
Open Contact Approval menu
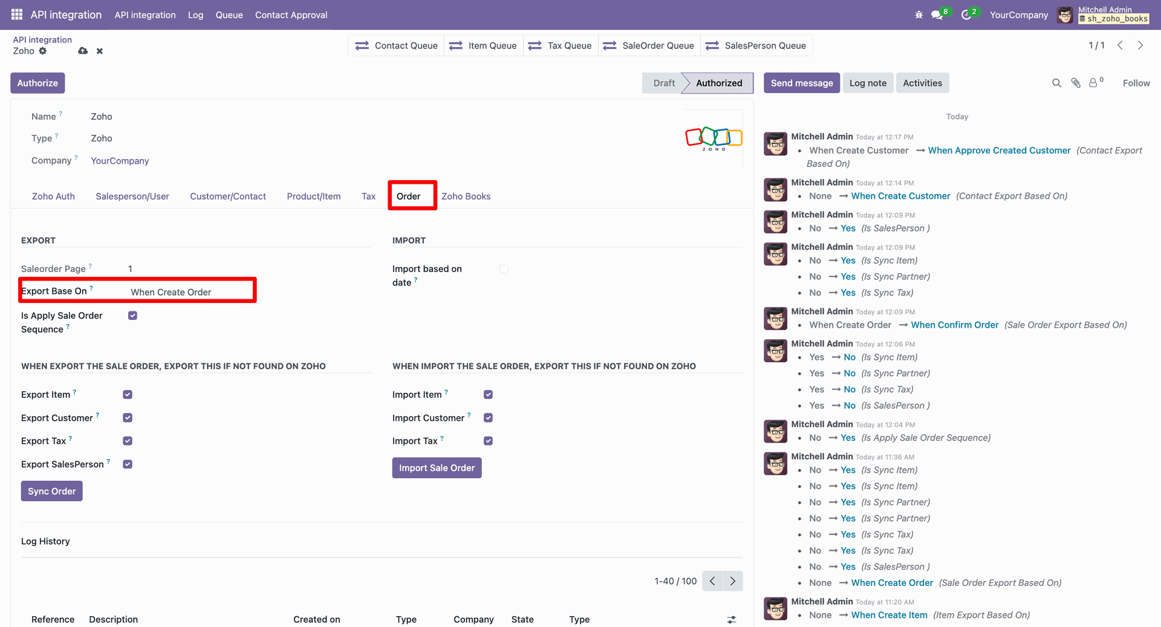(291, 15)
